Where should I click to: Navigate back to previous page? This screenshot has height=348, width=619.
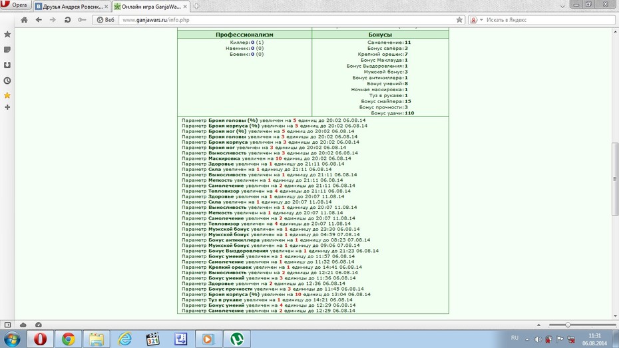39,20
